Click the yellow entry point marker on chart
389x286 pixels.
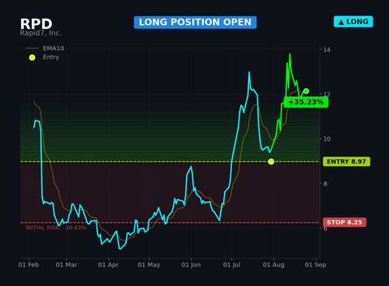(271, 161)
